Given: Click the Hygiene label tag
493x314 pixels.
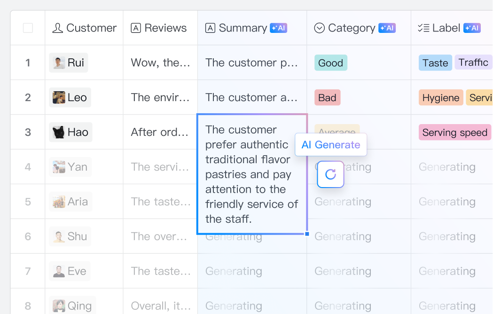Looking at the screenshot, I should coord(440,98).
